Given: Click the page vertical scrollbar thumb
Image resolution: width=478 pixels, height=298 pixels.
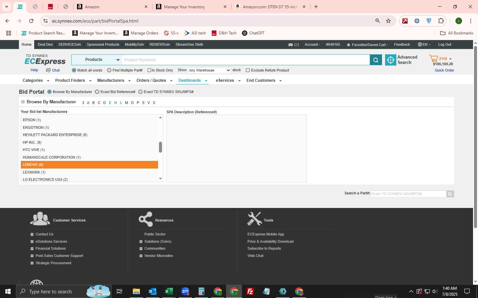Looking at the screenshot, I should coord(475,137).
